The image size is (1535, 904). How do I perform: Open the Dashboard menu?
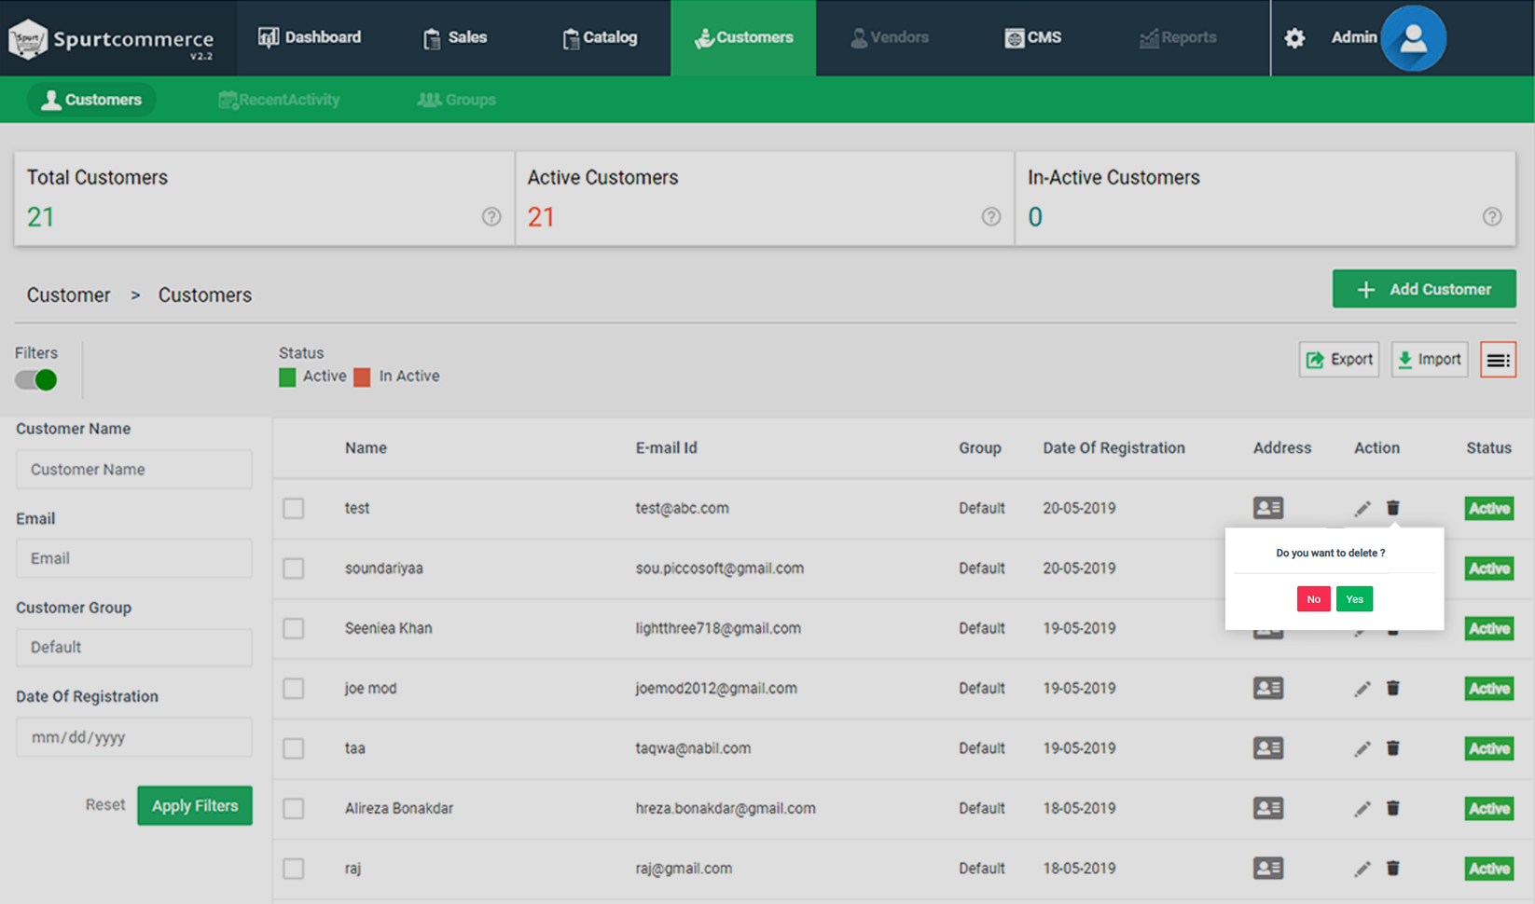click(310, 37)
